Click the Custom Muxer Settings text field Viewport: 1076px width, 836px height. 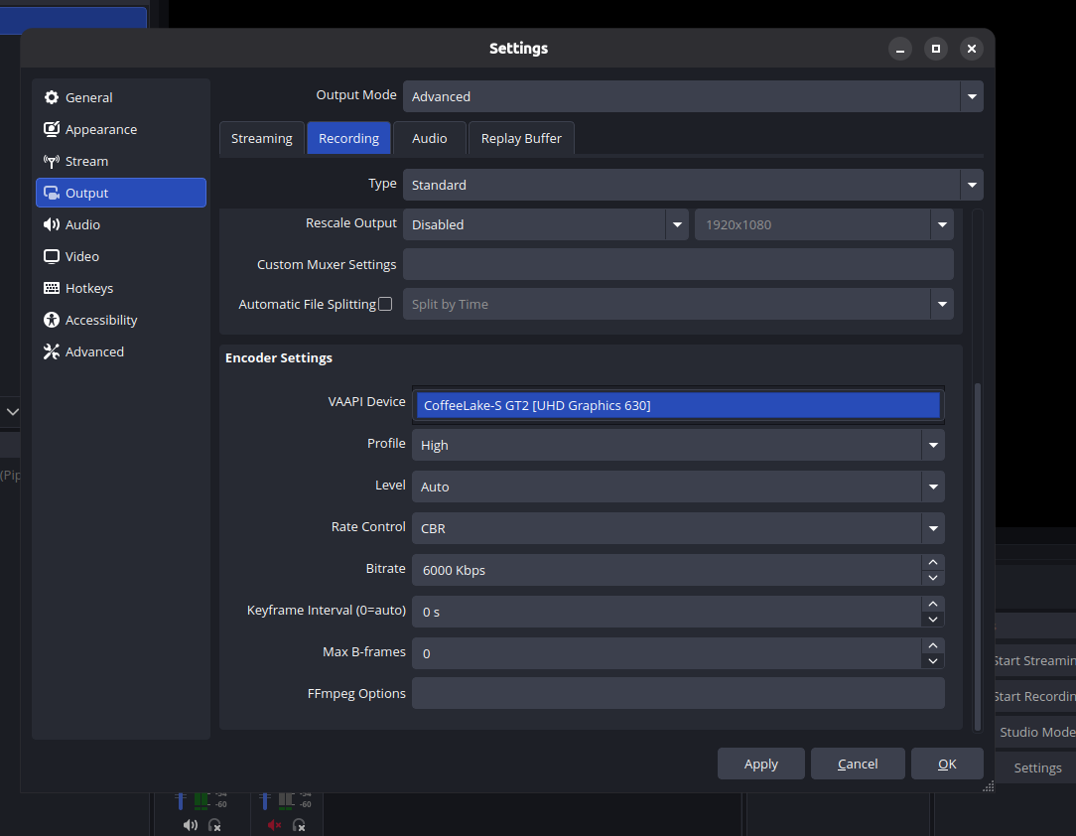678,264
